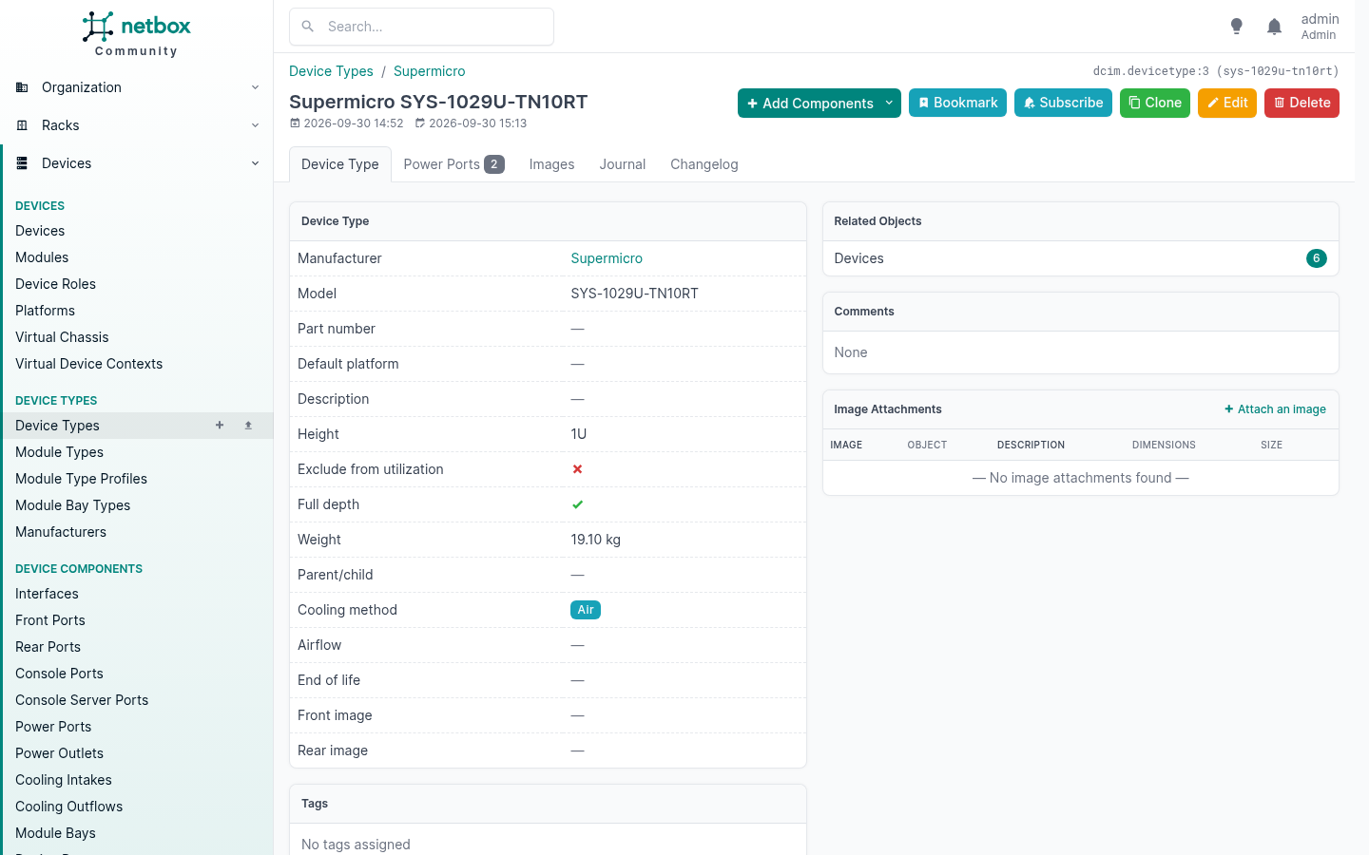The height and width of the screenshot is (855, 1369).
Task: Open Console Server Ports sidebar link
Action: (82, 700)
